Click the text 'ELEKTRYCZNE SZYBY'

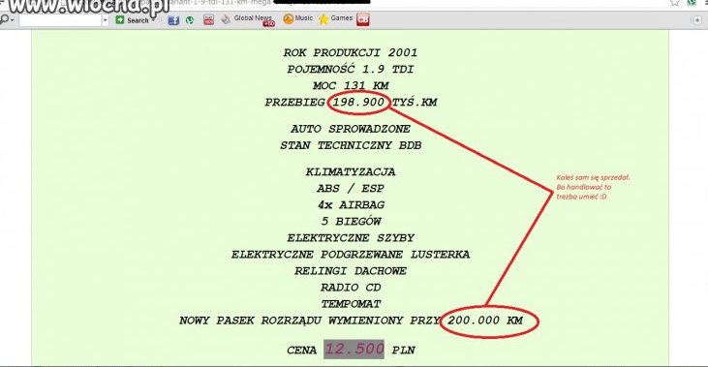(x=351, y=238)
